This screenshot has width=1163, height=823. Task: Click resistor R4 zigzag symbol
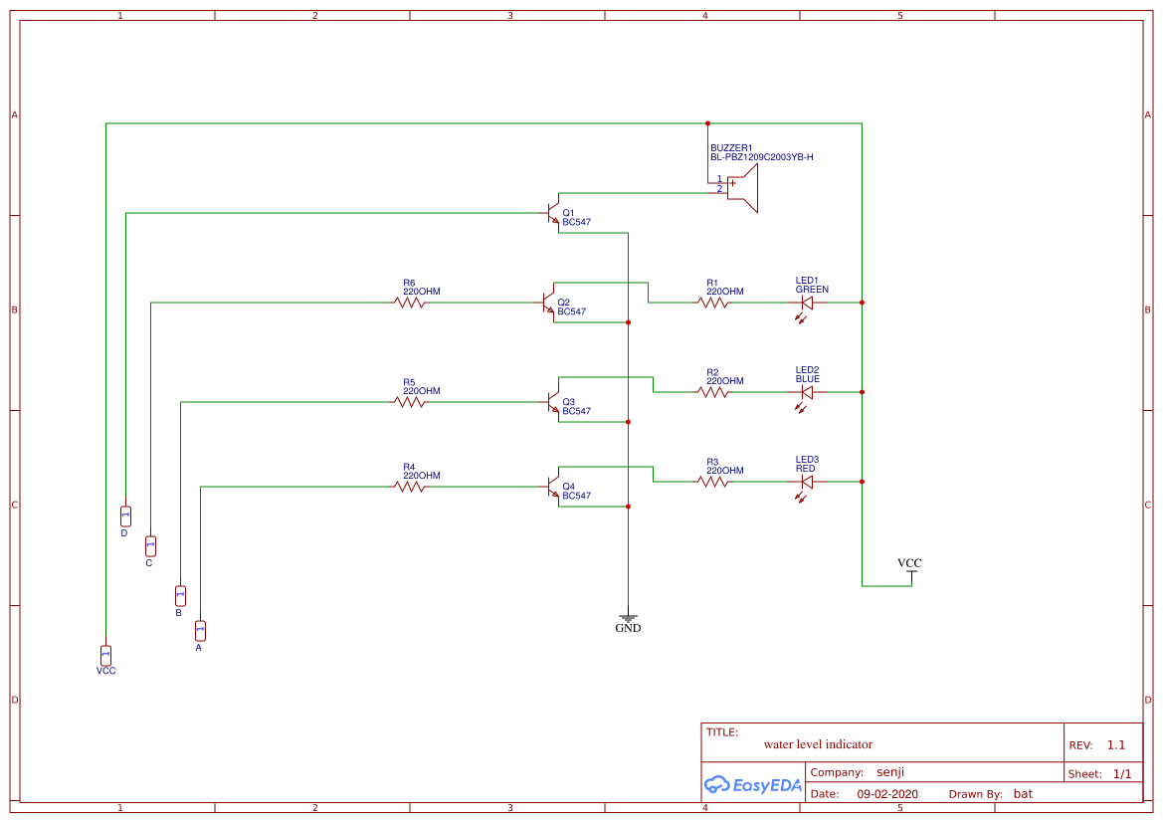point(410,487)
